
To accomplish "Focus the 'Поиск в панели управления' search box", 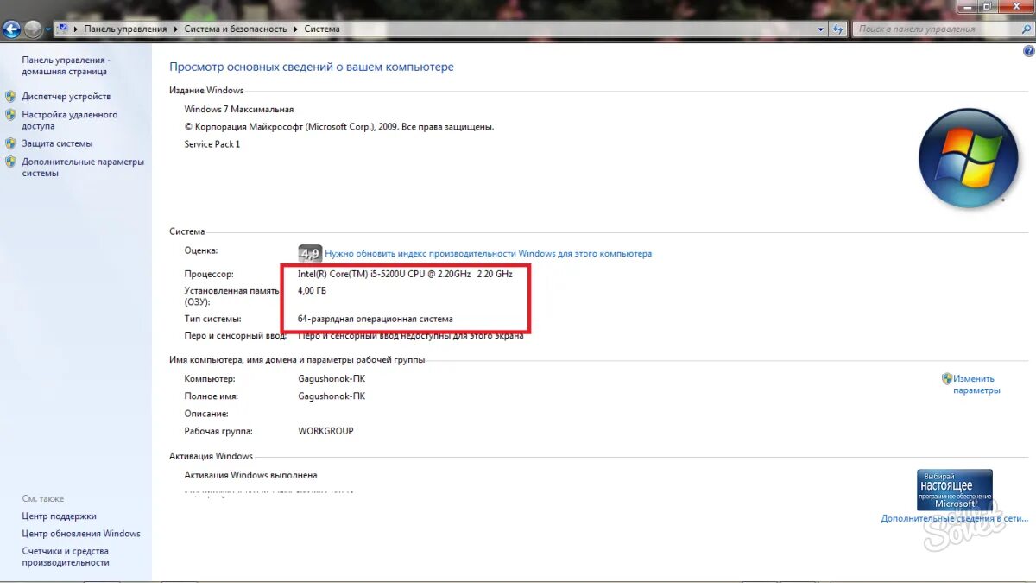I will point(936,29).
